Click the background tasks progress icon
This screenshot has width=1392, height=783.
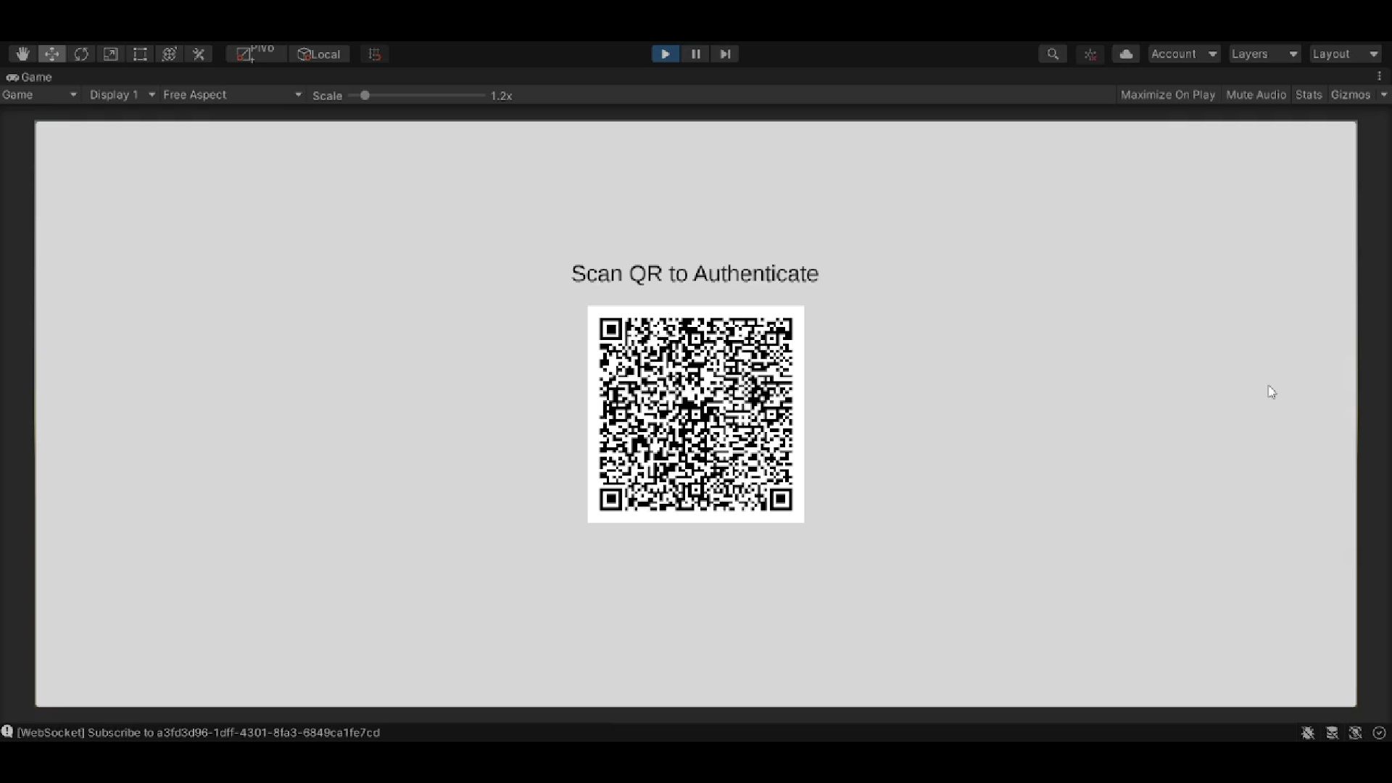click(x=1379, y=733)
